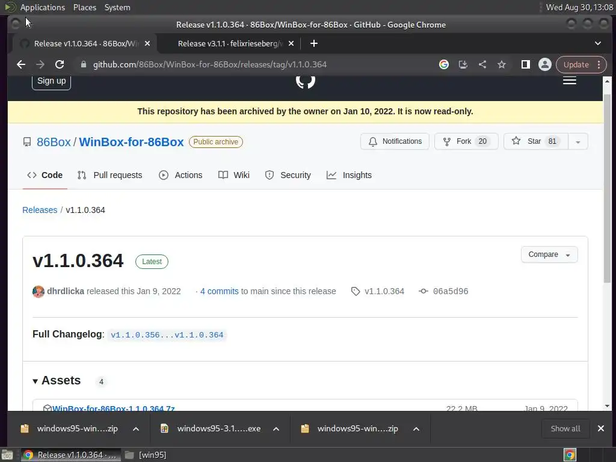Open the dhrdlicka profile link

pos(66,292)
